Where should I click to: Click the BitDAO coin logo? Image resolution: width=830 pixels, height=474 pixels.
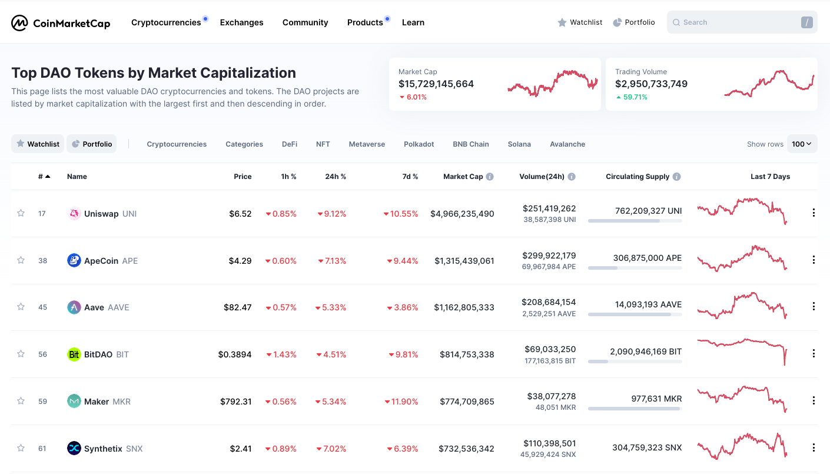[x=74, y=354]
